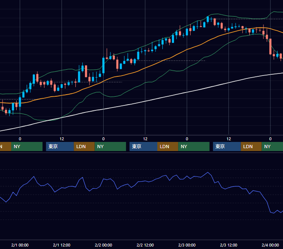Select the 東京 session block on 2/3

[x=227, y=146]
